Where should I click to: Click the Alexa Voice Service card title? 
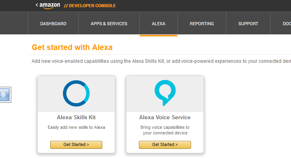coord(165,117)
